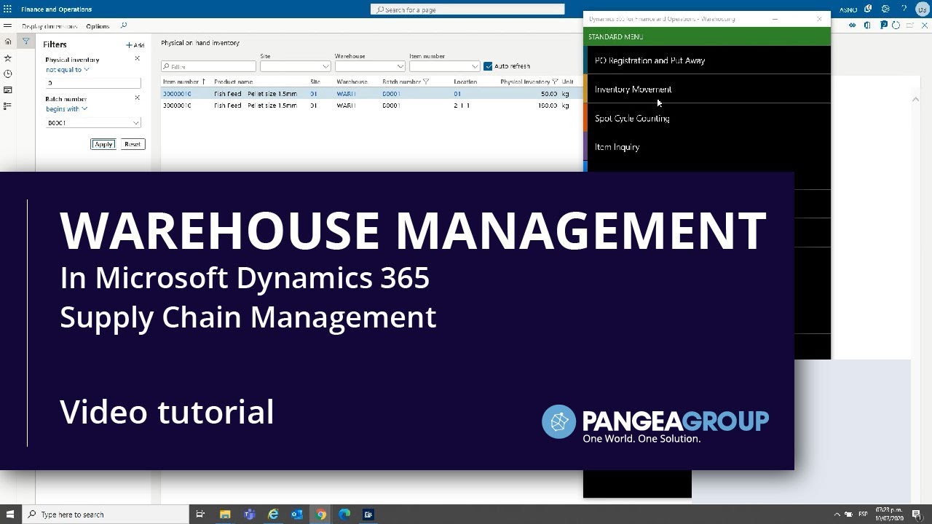The height and width of the screenshot is (524, 932).
Task: Go to Home in the left sidebar
Action: coord(8,41)
